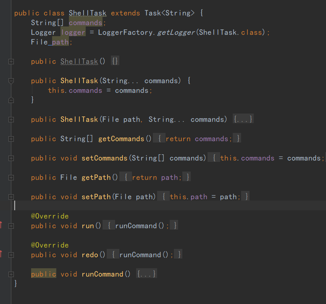Expand the run() method fold
This screenshot has width=326, height=304.
point(11,226)
